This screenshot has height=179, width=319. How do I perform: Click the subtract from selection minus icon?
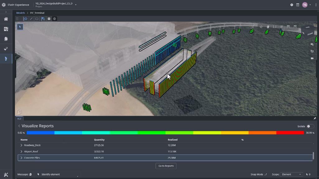54,19
